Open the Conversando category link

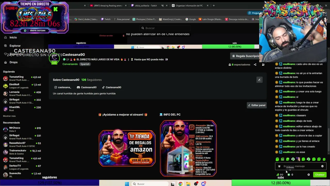tap(70, 64)
